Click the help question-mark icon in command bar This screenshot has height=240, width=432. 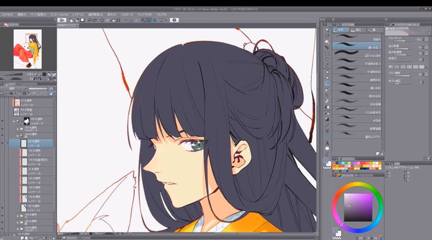[x=174, y=20]
